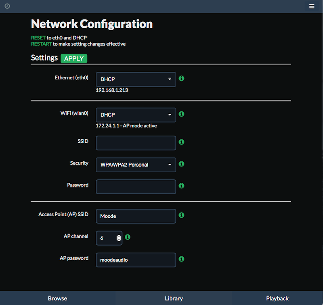This screenshot has width=323, height=305.
Task: Show info for WiFi Password field
Action: 181,186
